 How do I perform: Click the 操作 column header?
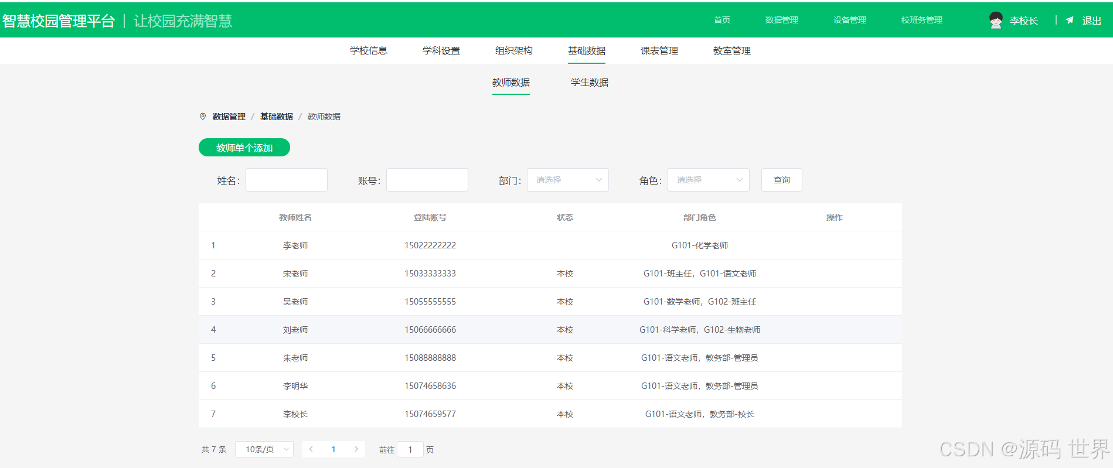[x=835, y=217]
